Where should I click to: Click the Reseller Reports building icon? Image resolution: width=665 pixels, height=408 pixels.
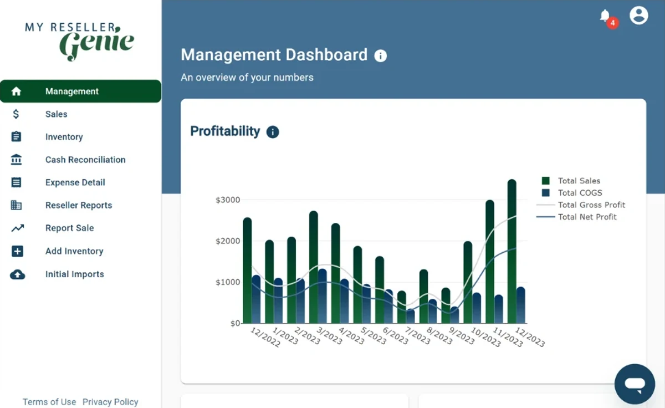pyautogui.click(x=17, y=205)
